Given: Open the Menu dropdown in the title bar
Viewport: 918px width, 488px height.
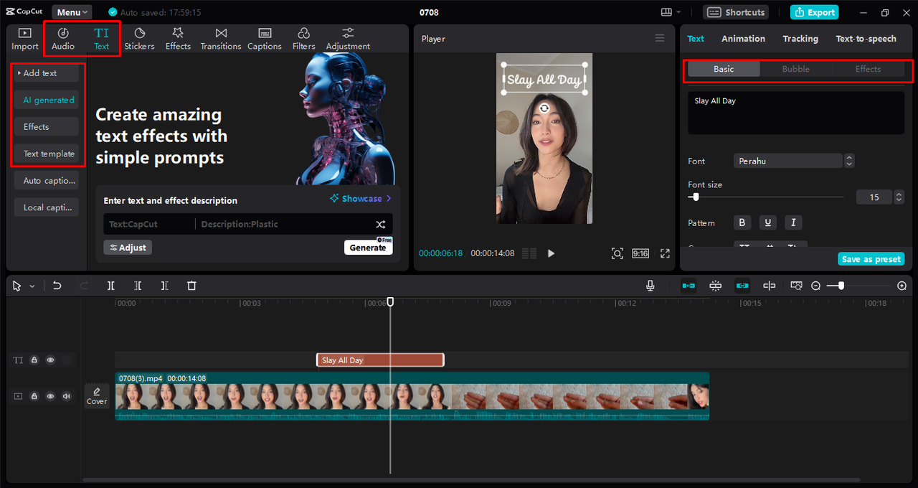Looking at the screenshot, I should [x=72, y=12].
